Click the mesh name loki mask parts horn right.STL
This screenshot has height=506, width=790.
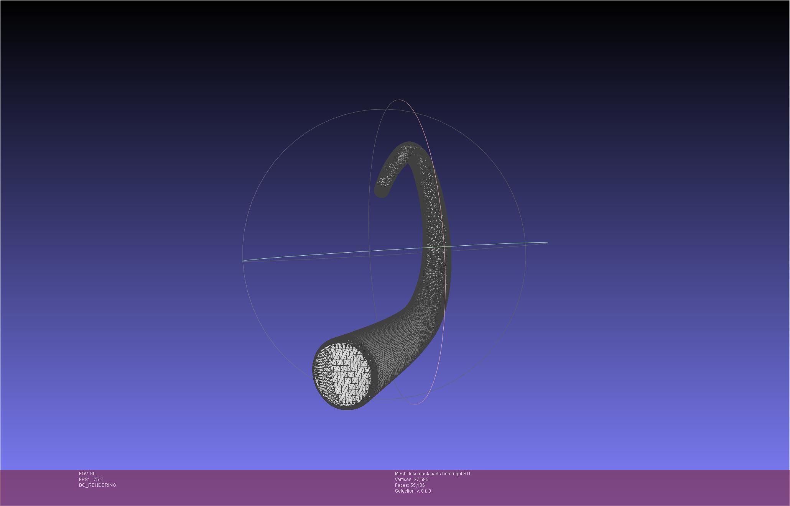(433, 474)
